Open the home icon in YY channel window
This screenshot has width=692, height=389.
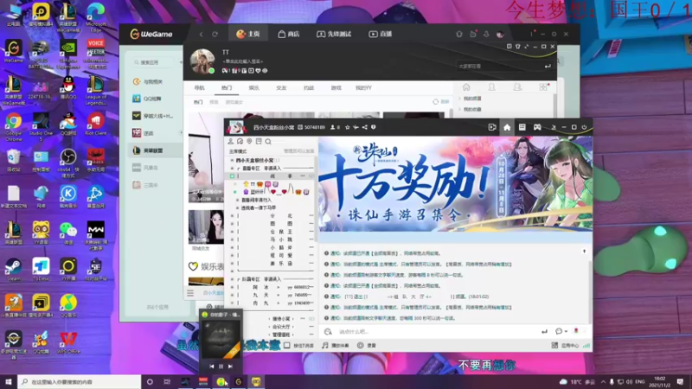[507, 127]
